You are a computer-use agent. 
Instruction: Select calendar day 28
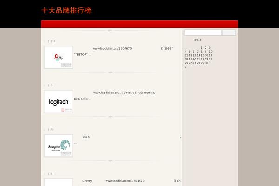(x=199, y=63)
